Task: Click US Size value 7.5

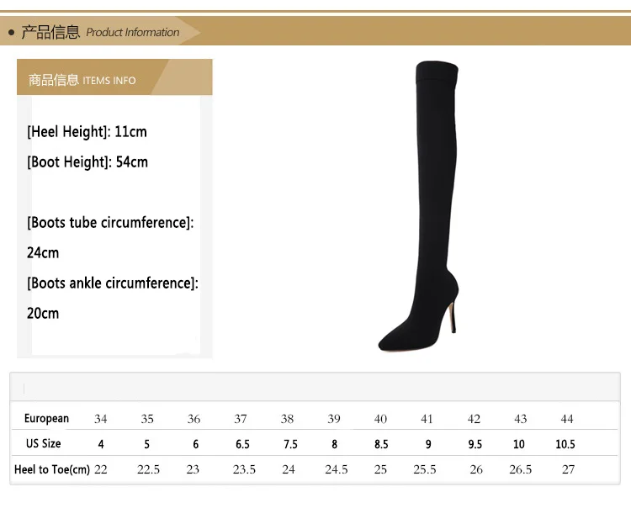Action: tap(290, 444)
